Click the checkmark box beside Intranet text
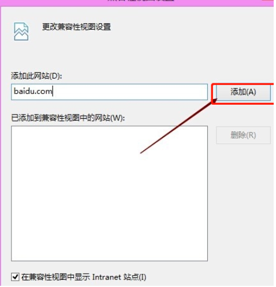This screenshot has width=276, height=287. 15,277
